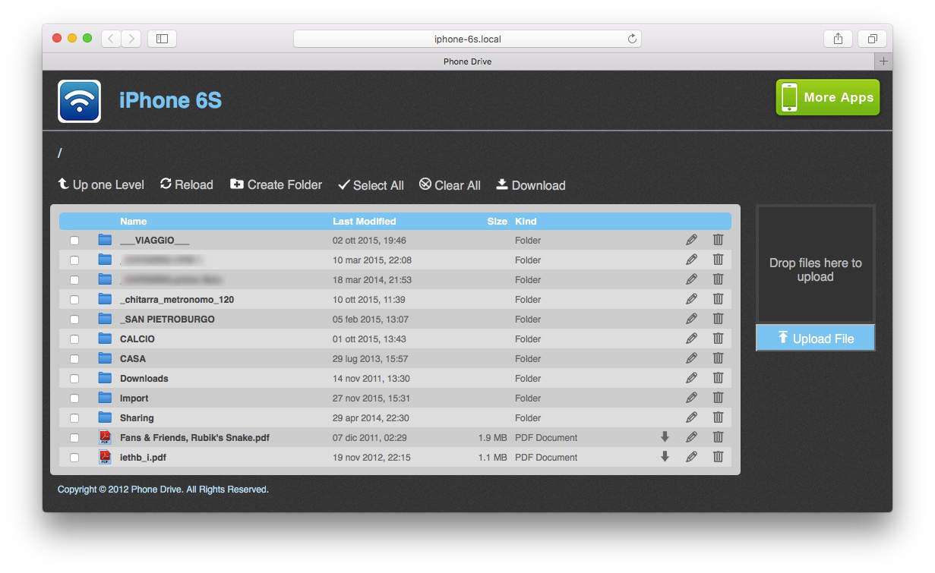Open Safari share icon in toolbar
Image resolution: width=935 pixels, height=573 pixels.
tap(838, 39)
